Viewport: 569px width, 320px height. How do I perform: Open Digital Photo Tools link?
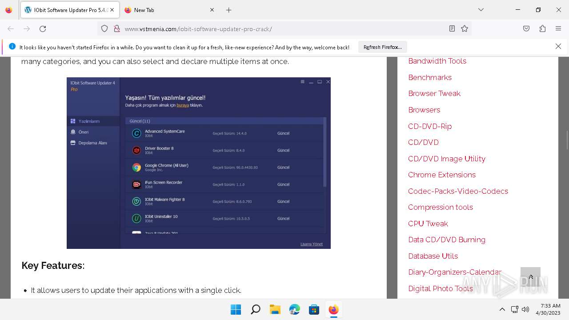tap(441, 288)
